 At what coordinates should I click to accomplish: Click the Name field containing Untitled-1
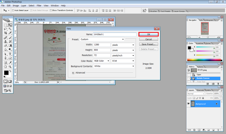pos(115,34)
